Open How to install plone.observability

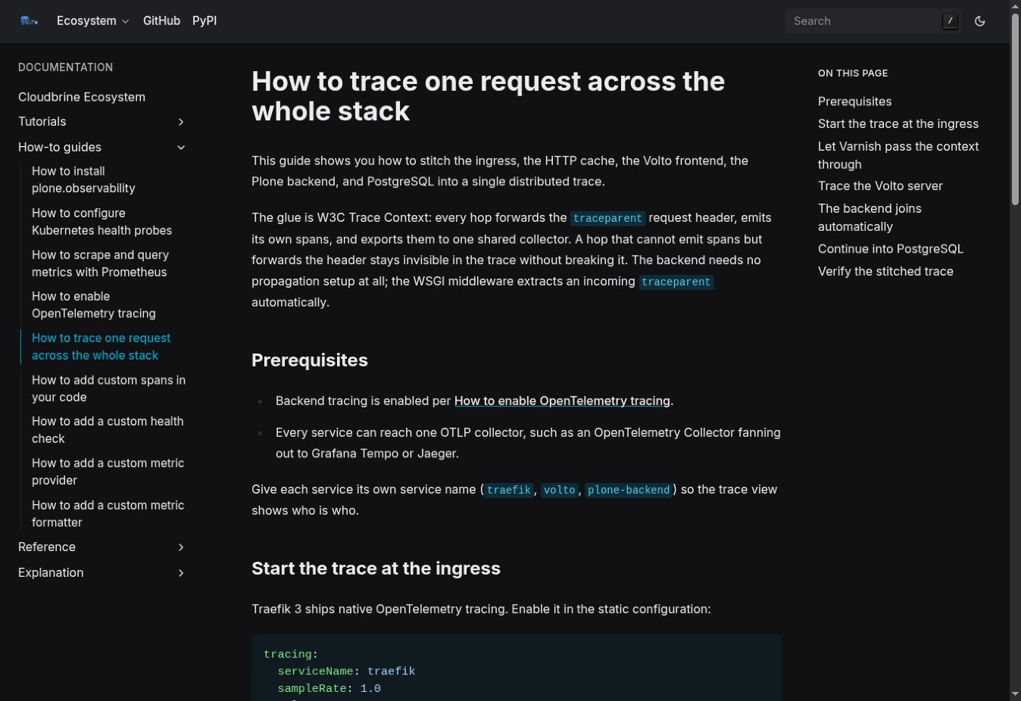[83, 179]
